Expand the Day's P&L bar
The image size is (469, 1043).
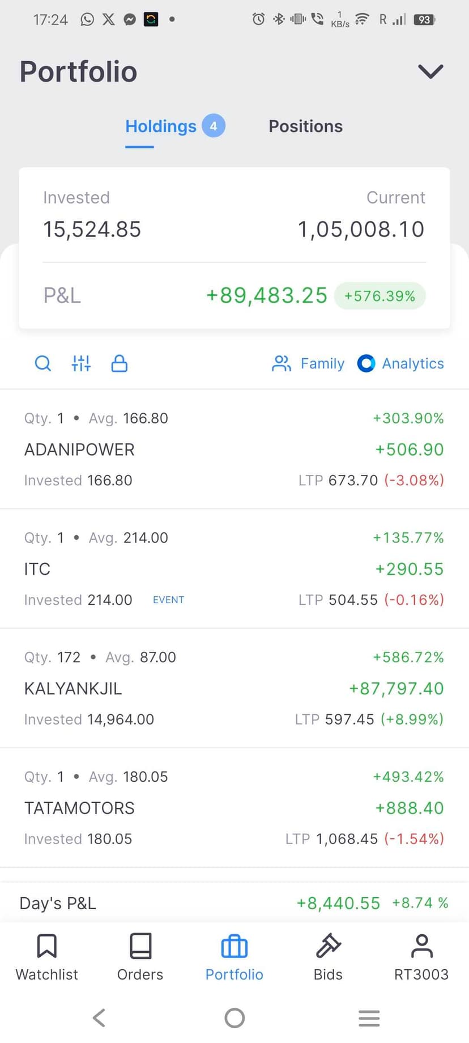[234, 903]
